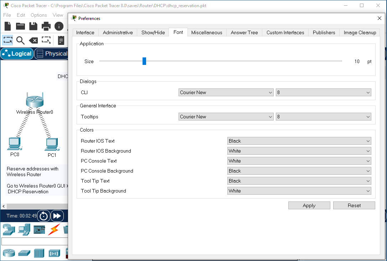Select Wireless Router0 device on canvas
Viewport: 387px width, 261px height.
35,100
